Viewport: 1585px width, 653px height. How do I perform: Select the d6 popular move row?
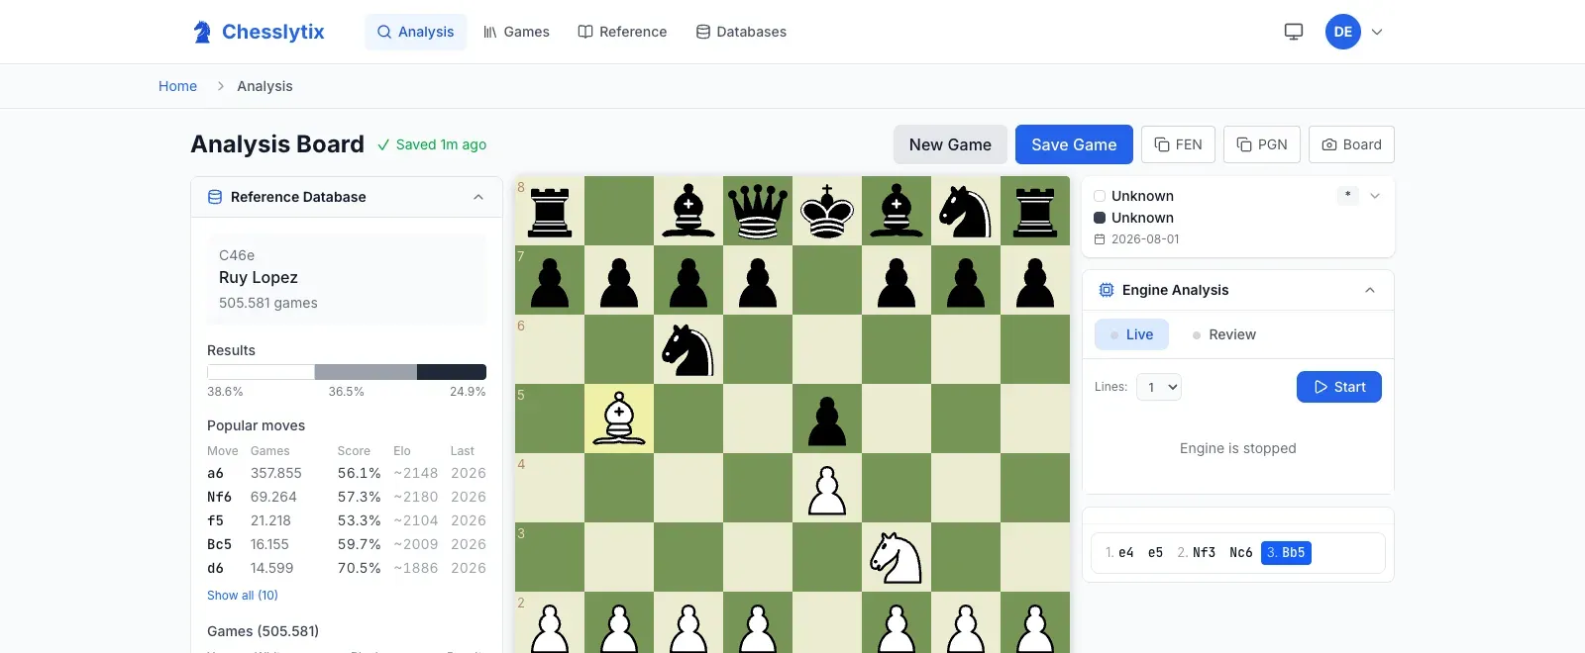347,568
